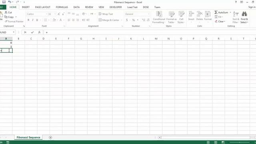Switch to the PAGE LAYOUT tab
The height and width of the screenshot is (144, 256).
43,7
